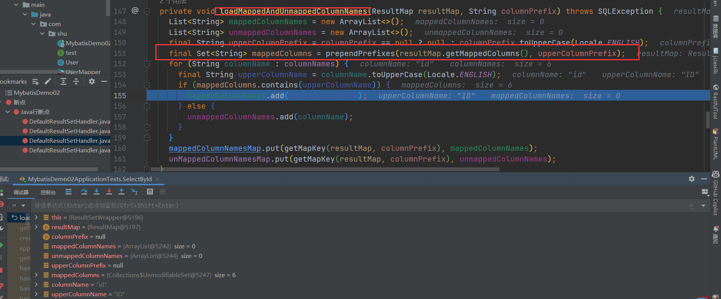
Task: Select the MybatisDemo02 bookmark list
Action: pyautogui.click(x=37, y=93)
